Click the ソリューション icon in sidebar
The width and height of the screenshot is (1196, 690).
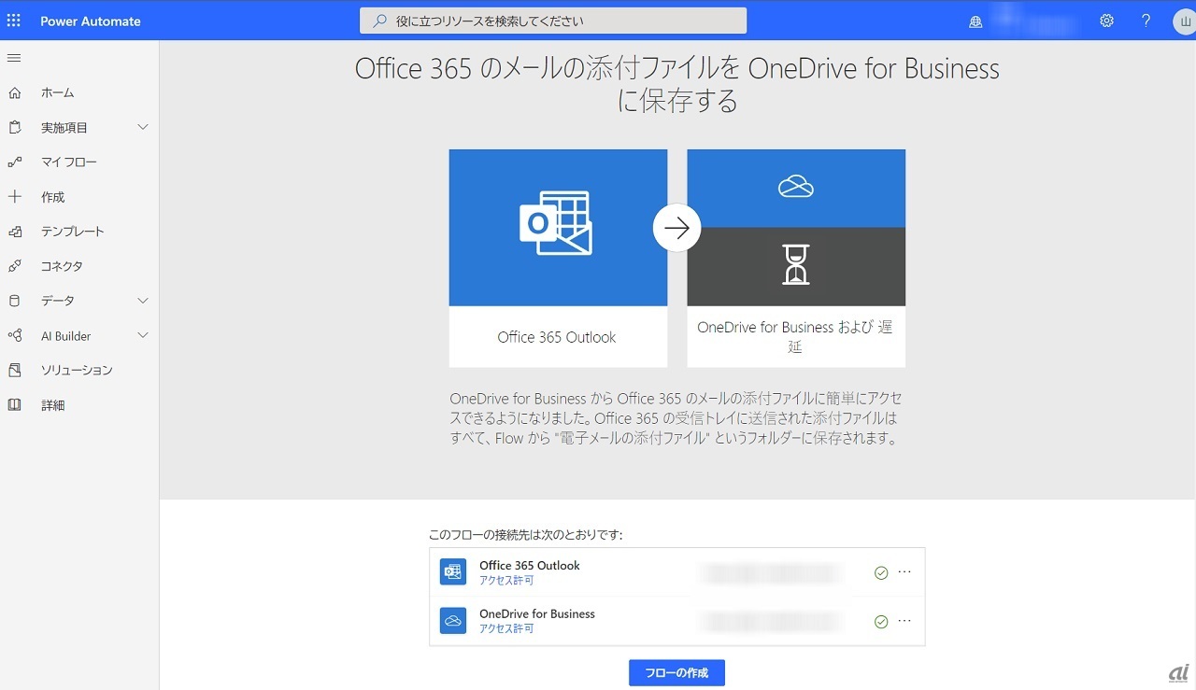[x=14, y=371]
